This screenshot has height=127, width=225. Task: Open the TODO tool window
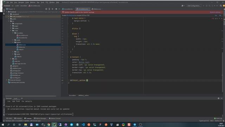point(9,119)
